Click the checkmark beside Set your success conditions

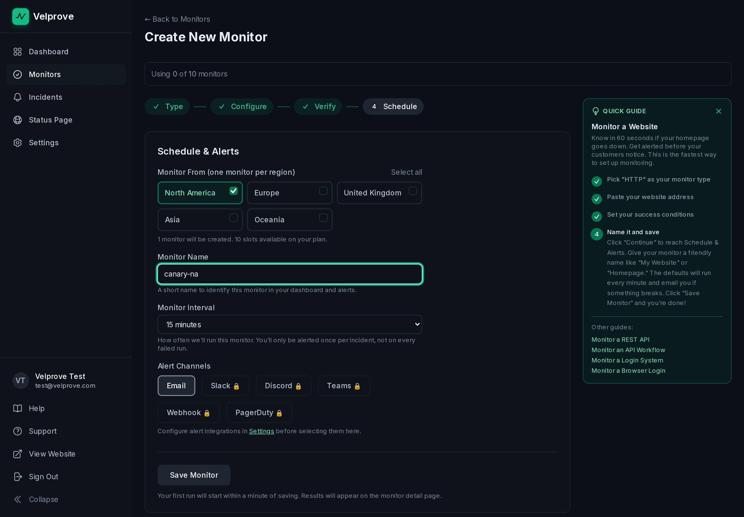[x=596, y=216]
